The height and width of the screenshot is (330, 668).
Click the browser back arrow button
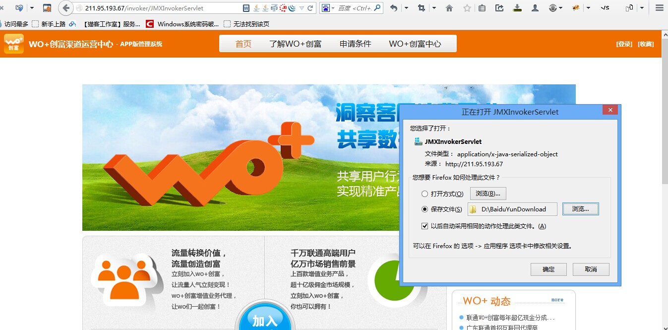[x=66, y=8]
